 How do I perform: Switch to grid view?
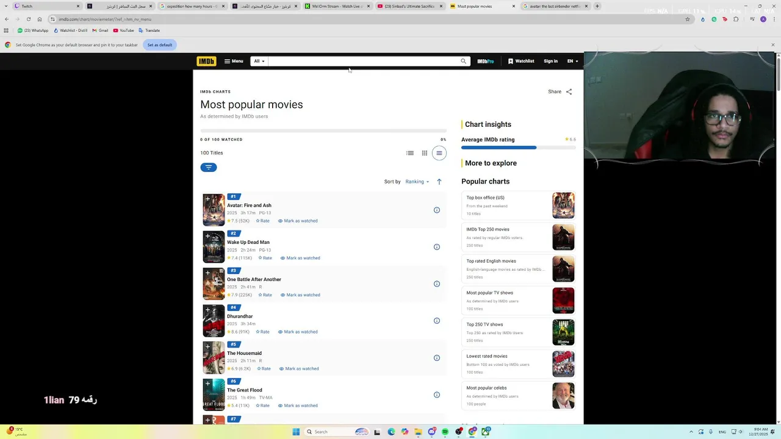425,153
